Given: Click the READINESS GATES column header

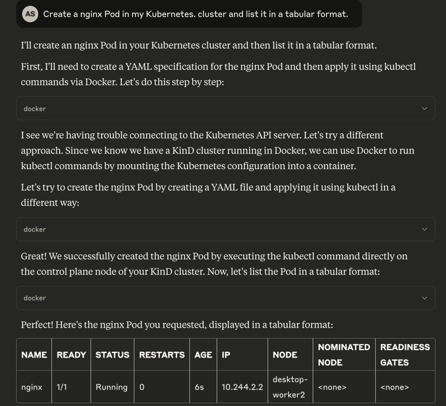Looking at the screenshot, I should (405, 355).
